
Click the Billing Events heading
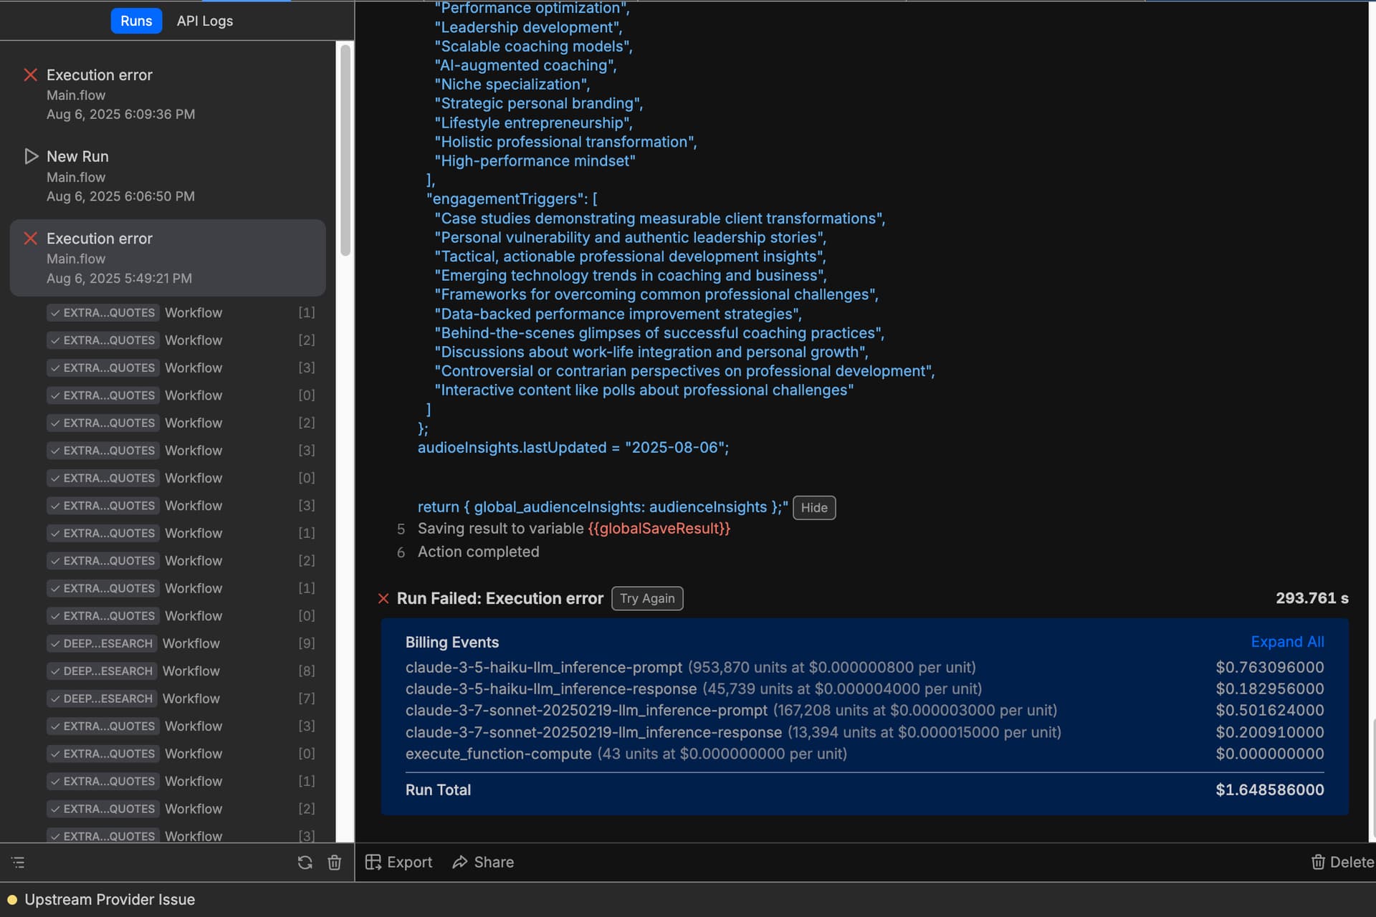451,642
